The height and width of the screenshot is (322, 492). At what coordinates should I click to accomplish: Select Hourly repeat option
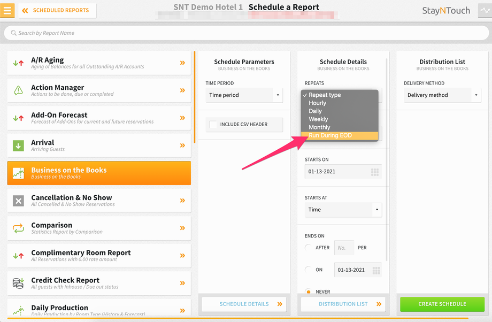coord(340,103)
